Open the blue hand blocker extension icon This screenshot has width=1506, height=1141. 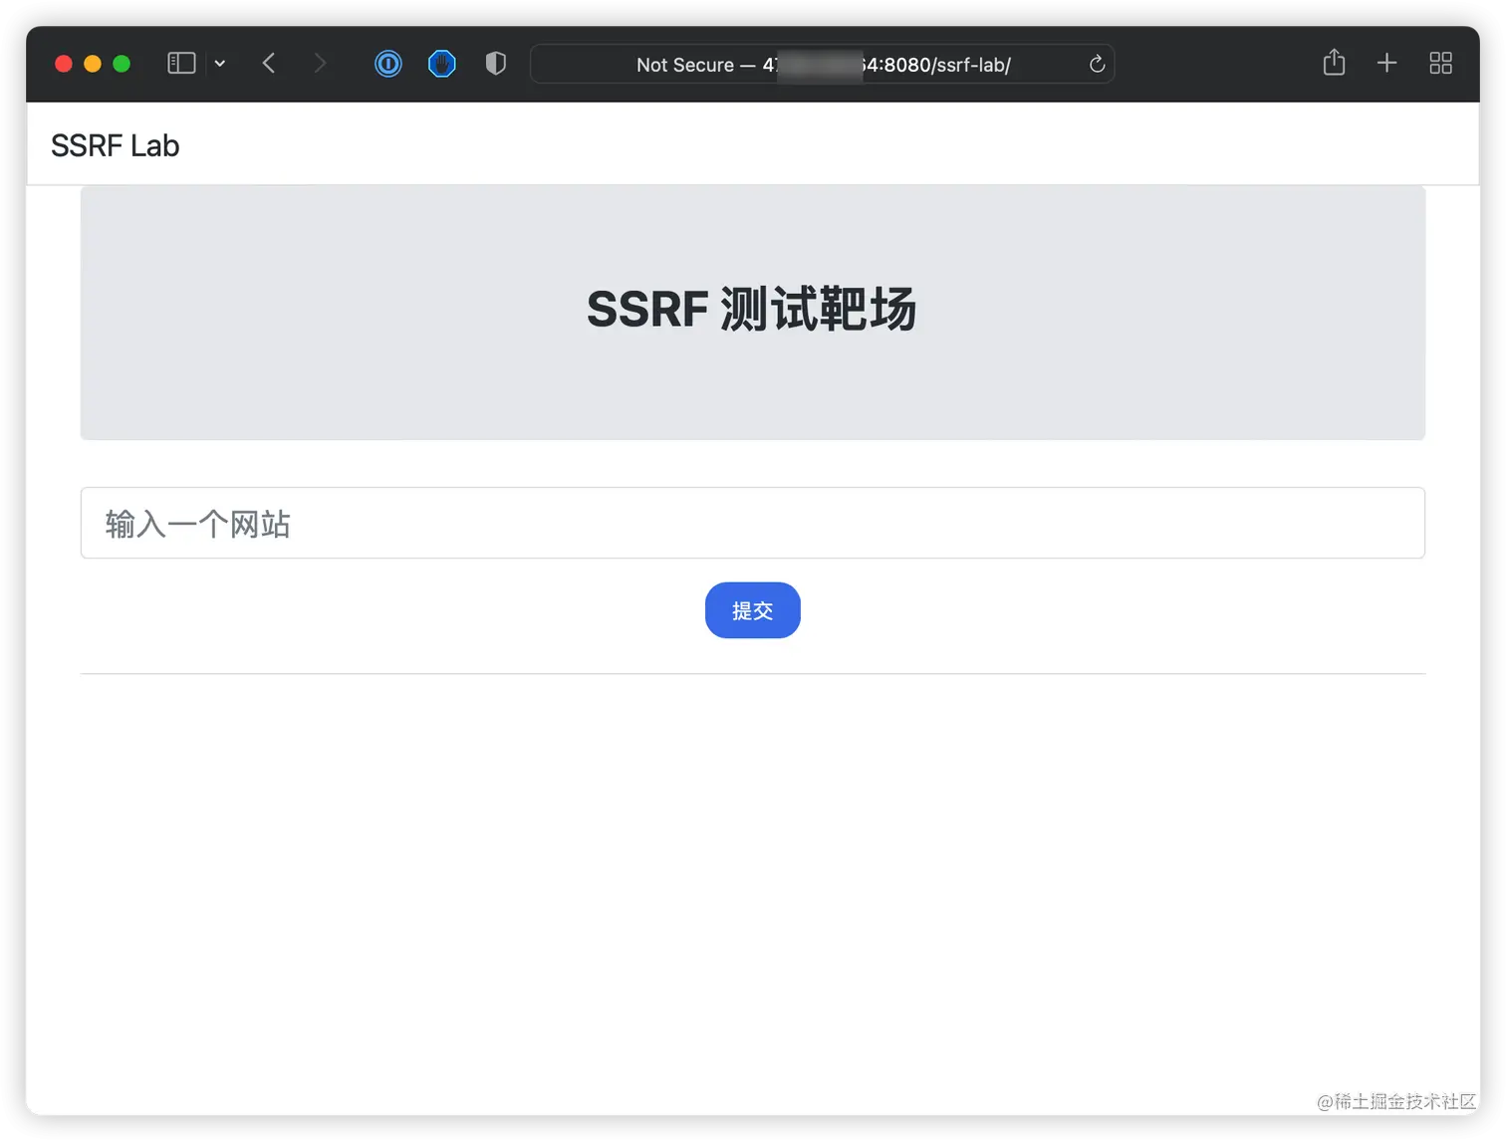pyautogui.click(x=442, y=64)
